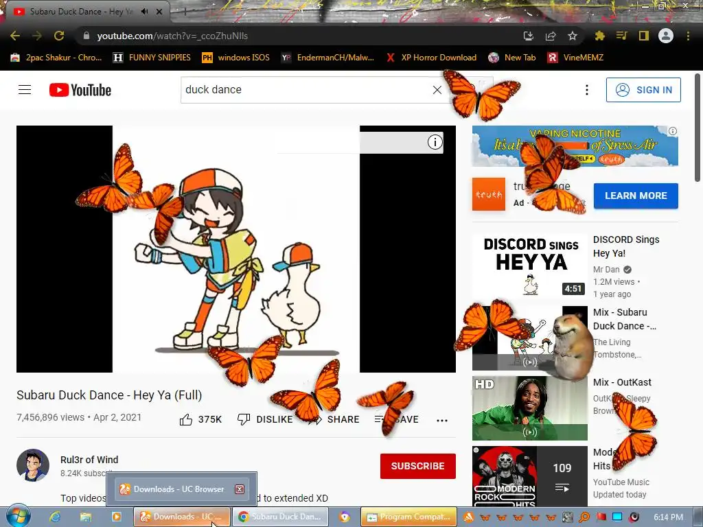This screenshot has height=527, width=703.
Task: Open the Chrome profile avatar
Action: [666, 36]
